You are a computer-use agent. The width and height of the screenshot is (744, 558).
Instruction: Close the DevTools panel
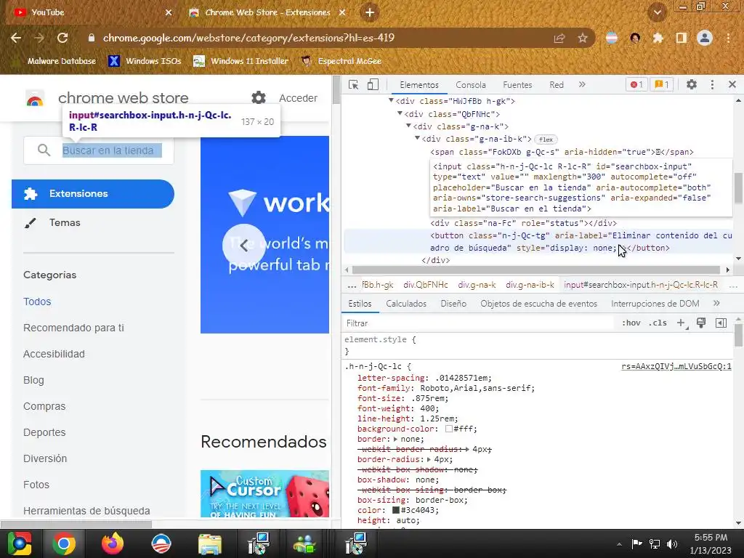(732, 84)
